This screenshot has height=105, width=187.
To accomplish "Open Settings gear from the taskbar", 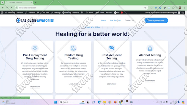I will tap(131, 102).
